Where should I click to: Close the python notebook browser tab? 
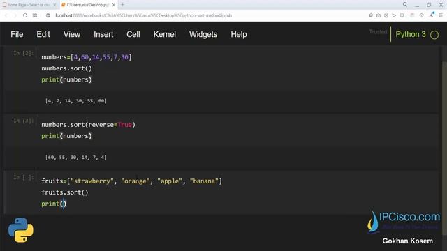coord(114,5)
